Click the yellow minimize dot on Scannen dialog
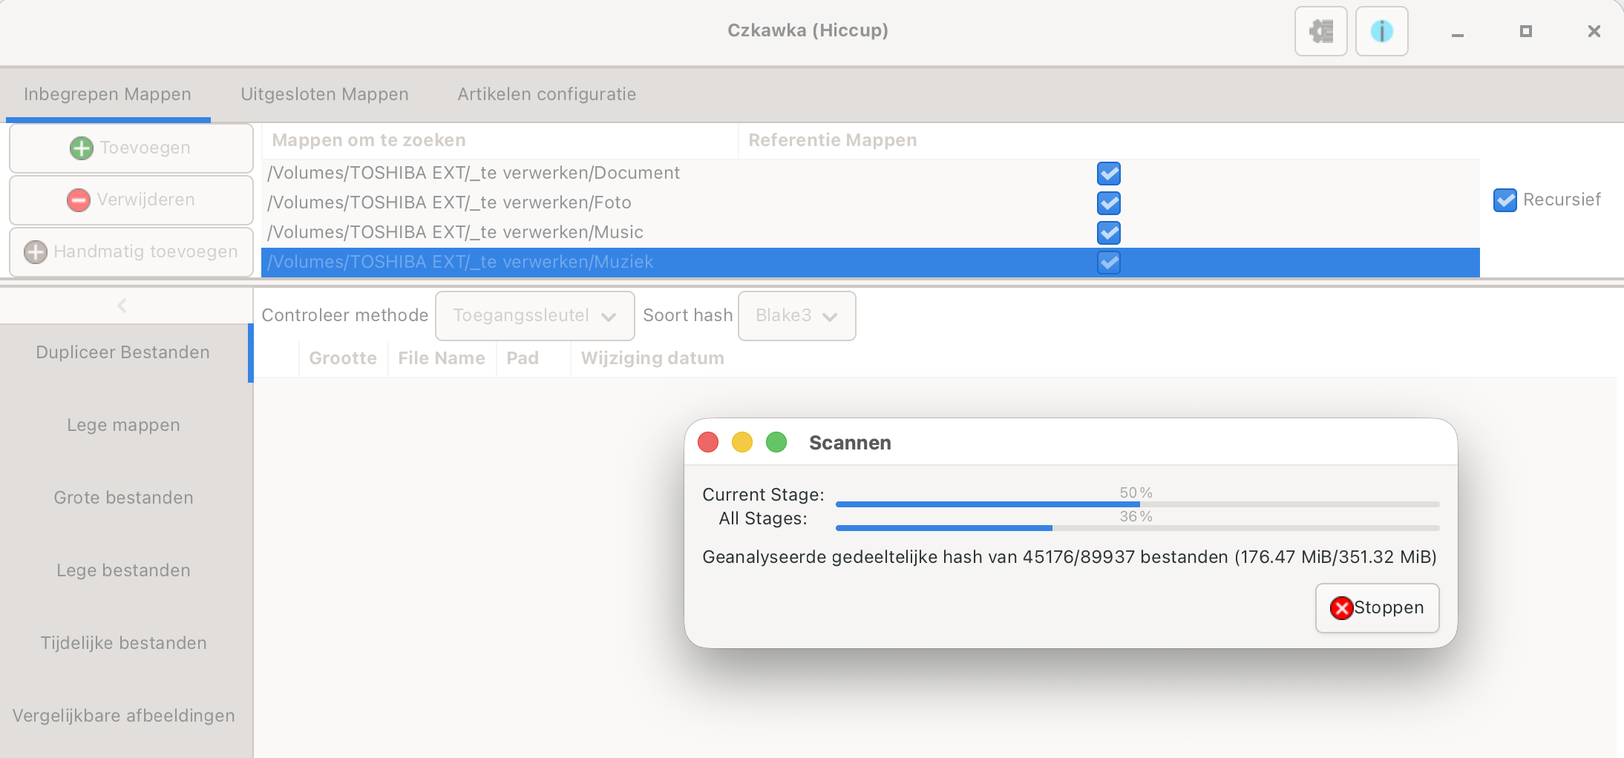Image resolution: width=1624 pixels, height=758 pixels. tap(742, 443)
